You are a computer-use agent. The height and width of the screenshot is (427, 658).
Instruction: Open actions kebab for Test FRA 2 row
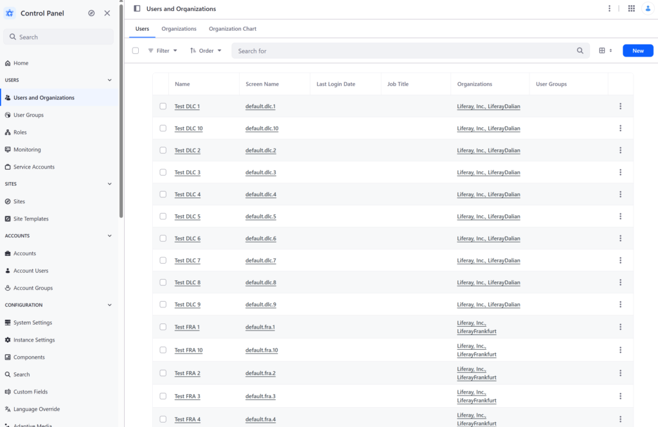click(x=620, y=373)
